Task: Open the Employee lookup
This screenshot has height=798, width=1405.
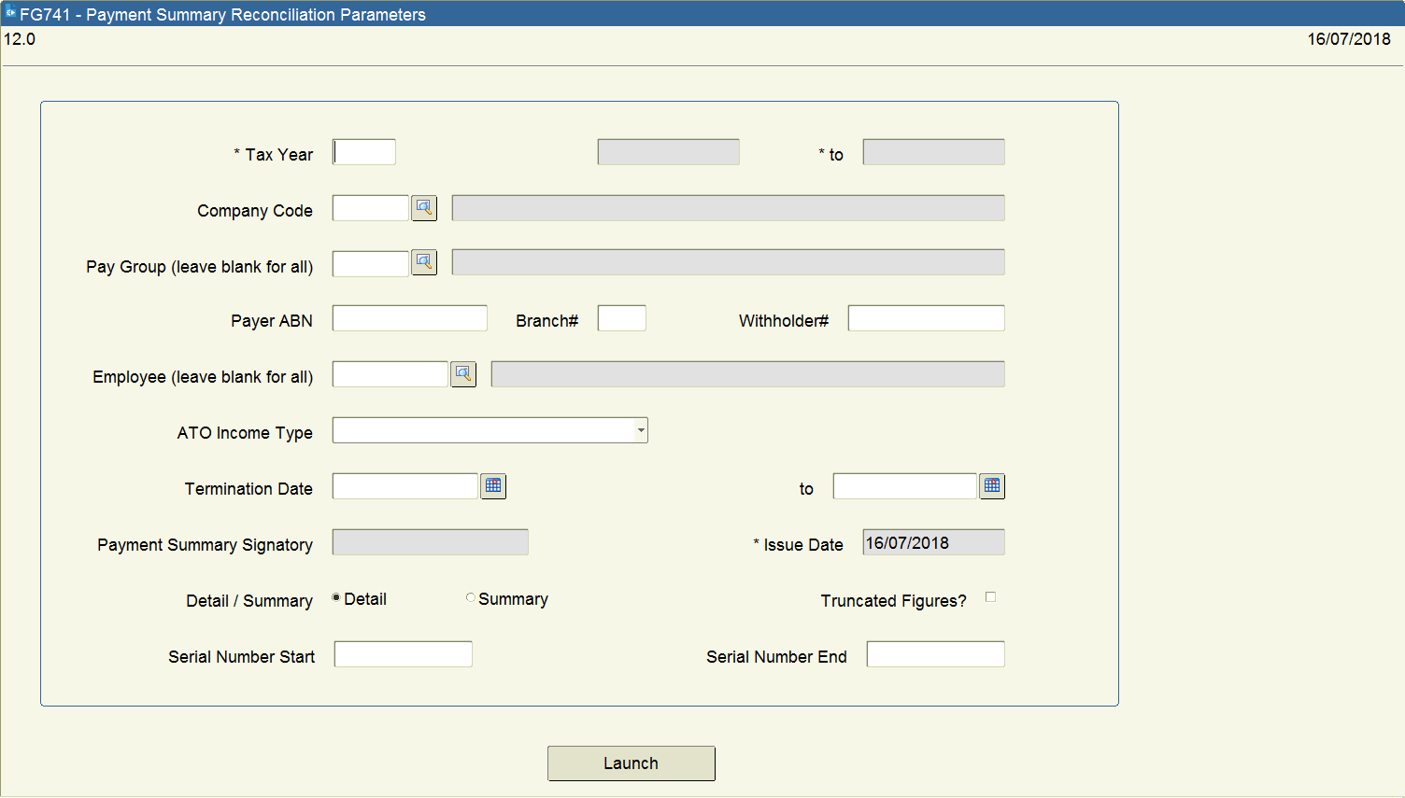Action: (463, 373)
